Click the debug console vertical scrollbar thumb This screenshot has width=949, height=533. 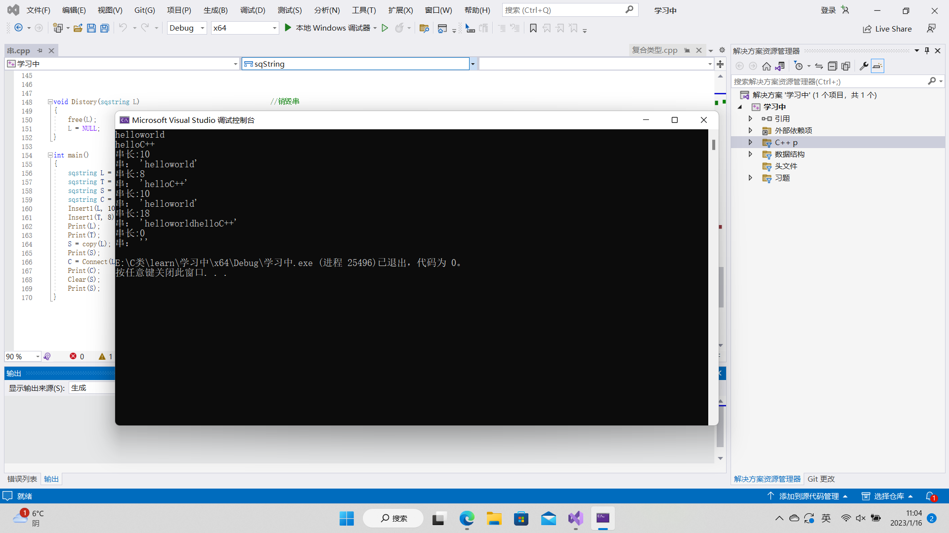click(713, 145)
